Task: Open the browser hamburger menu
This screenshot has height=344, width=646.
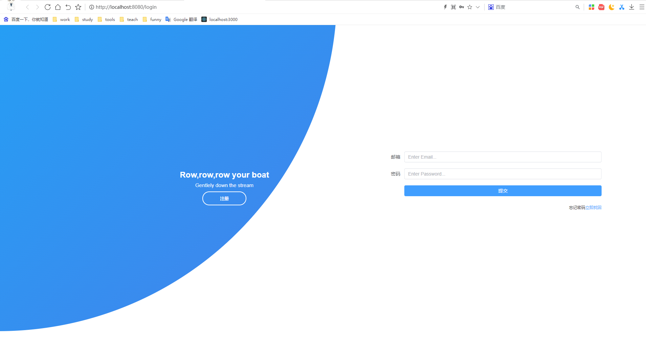Action: 642,7
